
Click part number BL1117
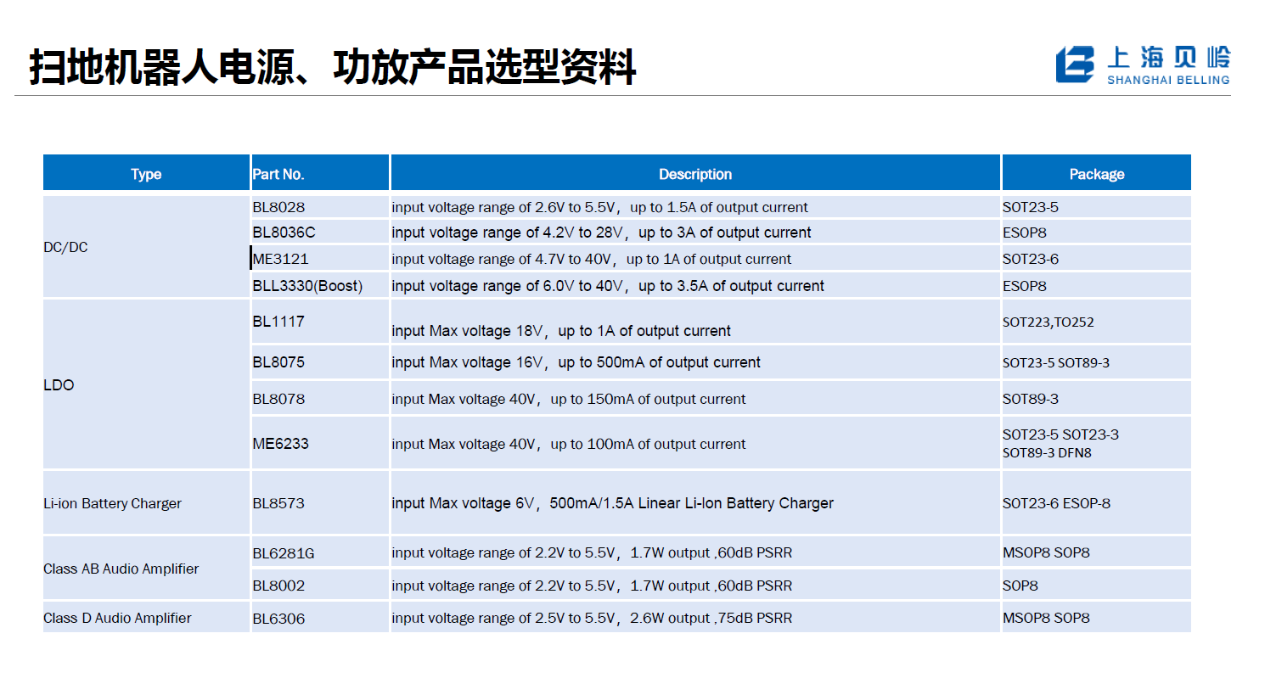(278, 322)
